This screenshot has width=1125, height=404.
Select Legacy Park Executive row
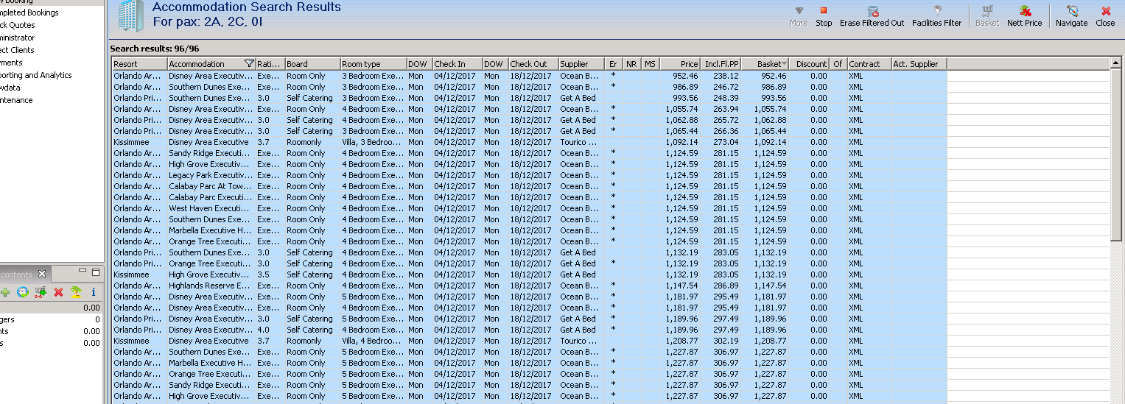(x=529, y=174)
